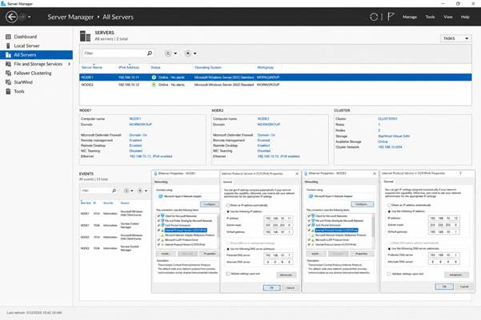Open Events saved queries dropdown arrow
This screenshot has width=481, height=320.
coord(146,191)
